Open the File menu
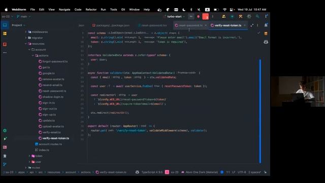The width and height of the screenshot is (325, 183). (32, 10)
